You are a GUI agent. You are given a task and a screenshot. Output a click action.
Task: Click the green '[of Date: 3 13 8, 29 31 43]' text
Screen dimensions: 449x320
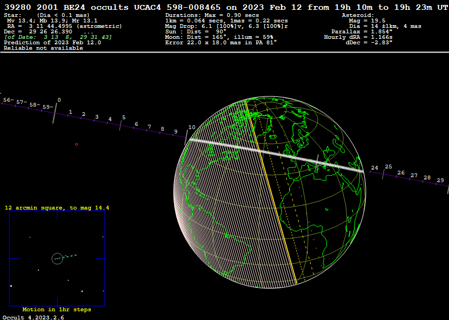[58, 37]
